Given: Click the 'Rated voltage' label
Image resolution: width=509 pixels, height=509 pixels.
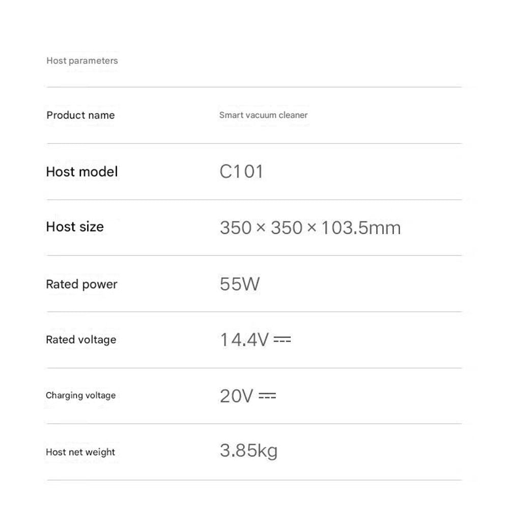Looking at the screenshot, I should tap(81, 340).
